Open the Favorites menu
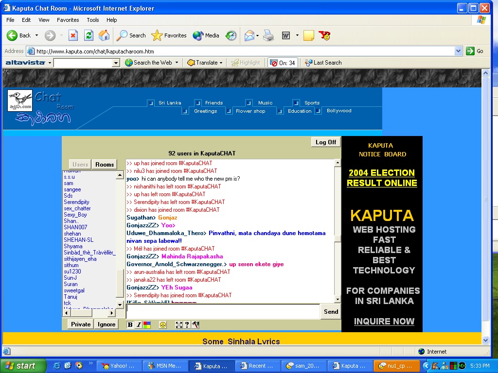498x373 pixels. tap(68, 20)
